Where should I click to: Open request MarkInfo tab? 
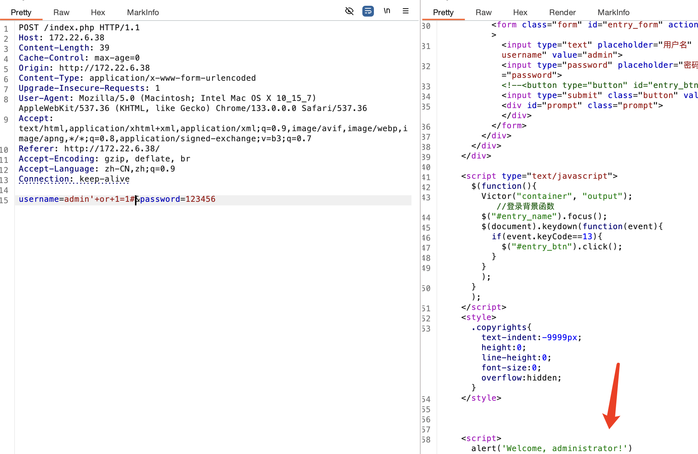tap(143, 12)
